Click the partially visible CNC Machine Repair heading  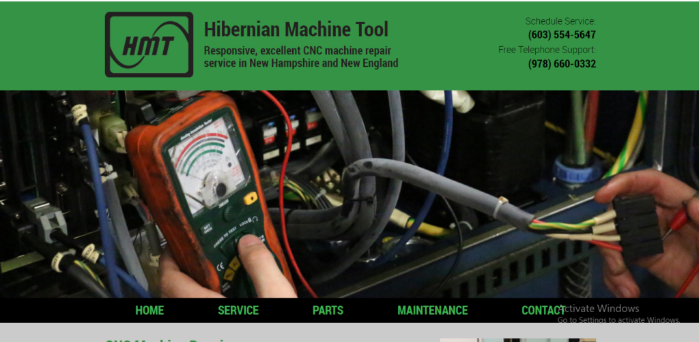[x=167, y=339]
